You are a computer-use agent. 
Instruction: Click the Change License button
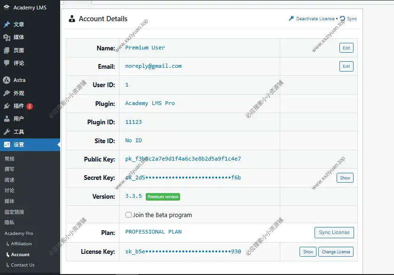tap(336, 252)
